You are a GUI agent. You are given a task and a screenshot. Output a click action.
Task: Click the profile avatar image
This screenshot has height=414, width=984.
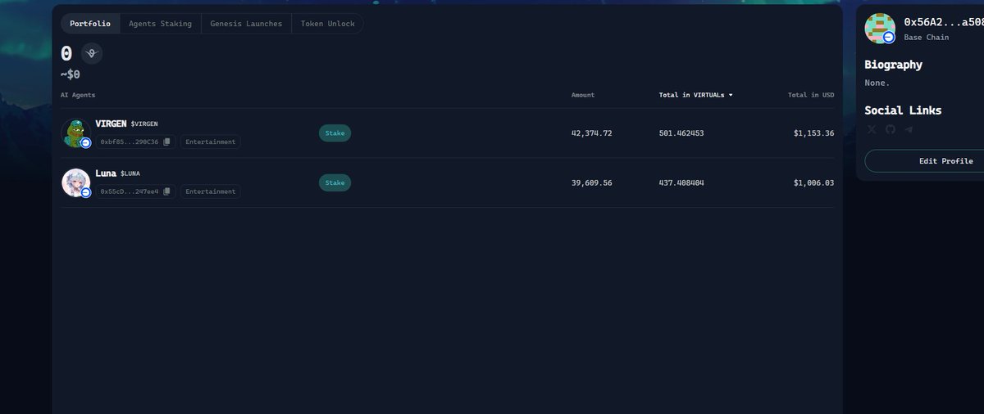[880, 28]
